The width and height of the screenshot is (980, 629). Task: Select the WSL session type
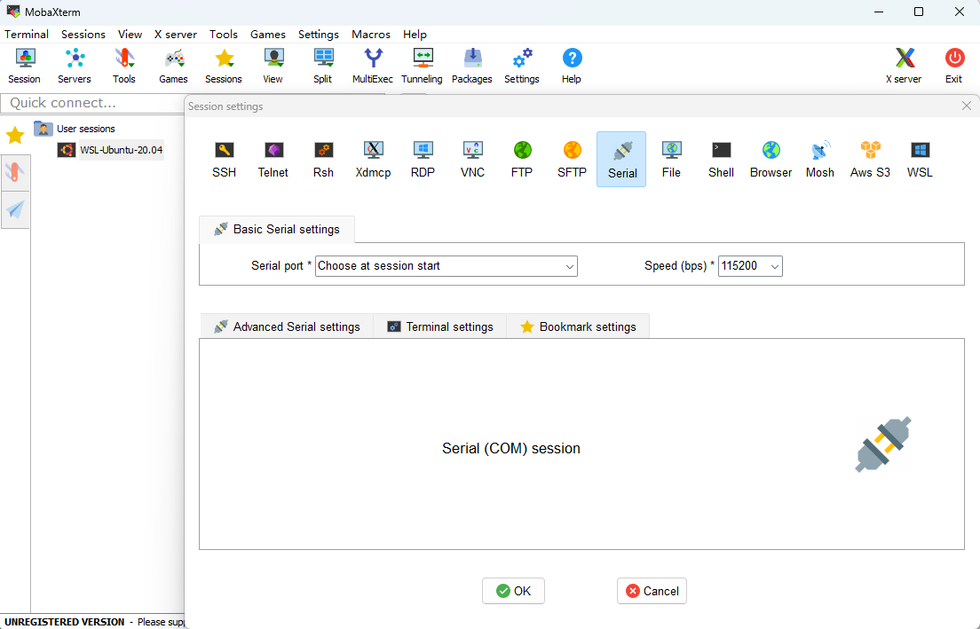point(920,160)
